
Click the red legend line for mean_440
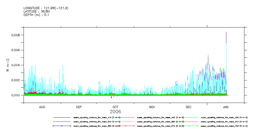click(126, 118)
